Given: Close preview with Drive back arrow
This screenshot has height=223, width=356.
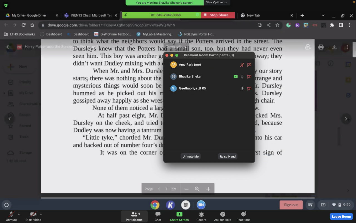Looking at the screenshot, I should pos(9,47).
